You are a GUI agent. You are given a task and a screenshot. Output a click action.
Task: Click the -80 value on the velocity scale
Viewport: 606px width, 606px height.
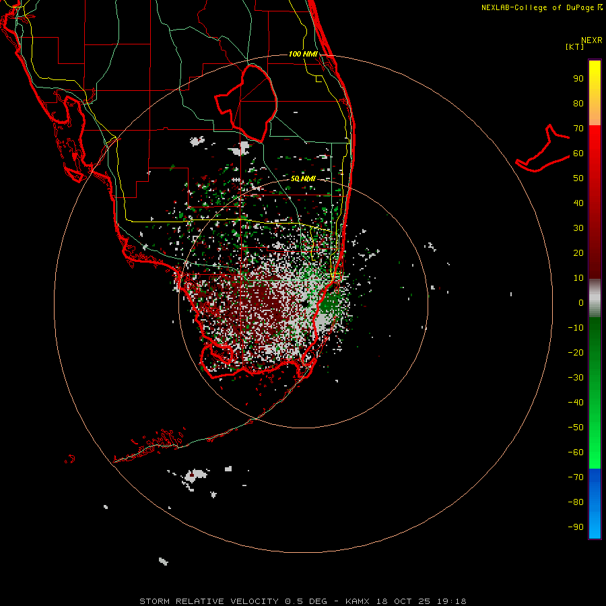point(576,502)
